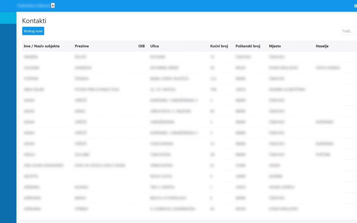Sort by Poštanski broj column header

(x=248, y=46)
